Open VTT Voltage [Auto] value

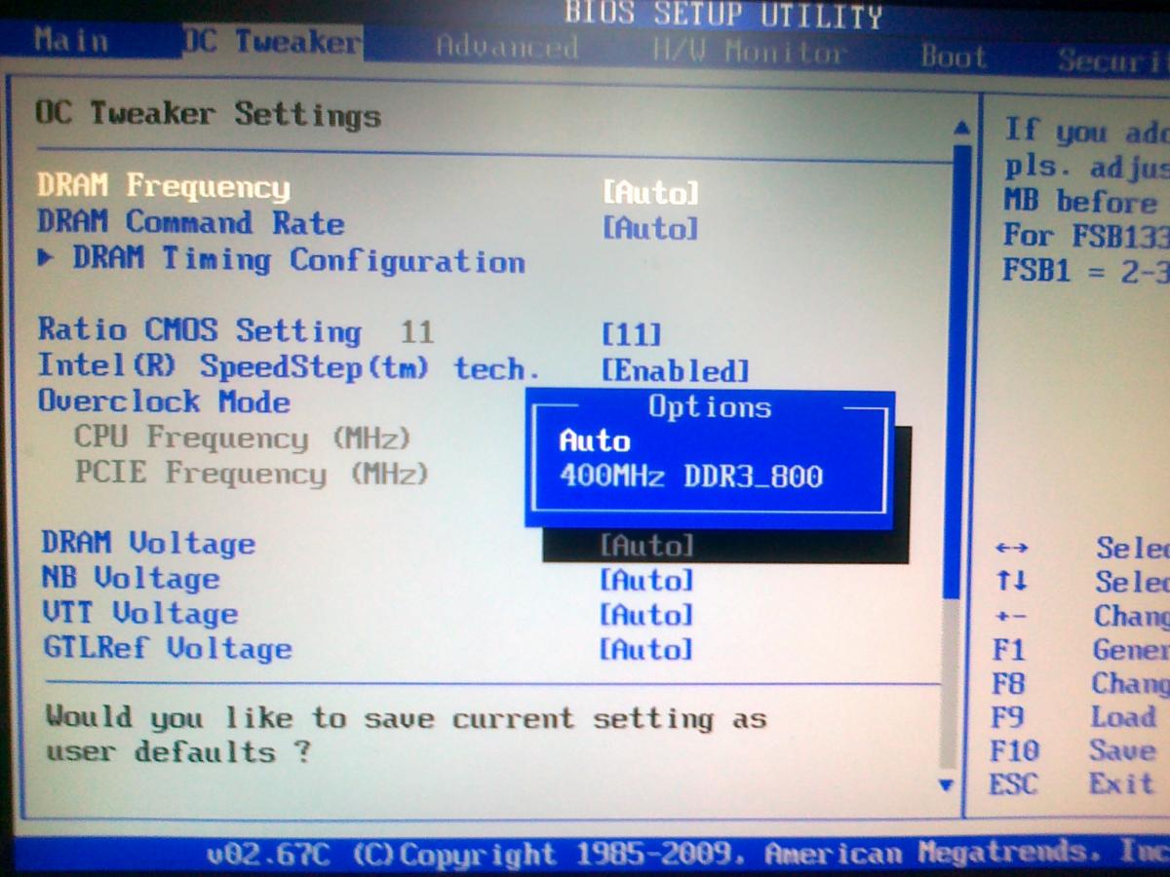646,616
